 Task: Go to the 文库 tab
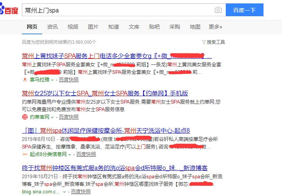[134, 27]
